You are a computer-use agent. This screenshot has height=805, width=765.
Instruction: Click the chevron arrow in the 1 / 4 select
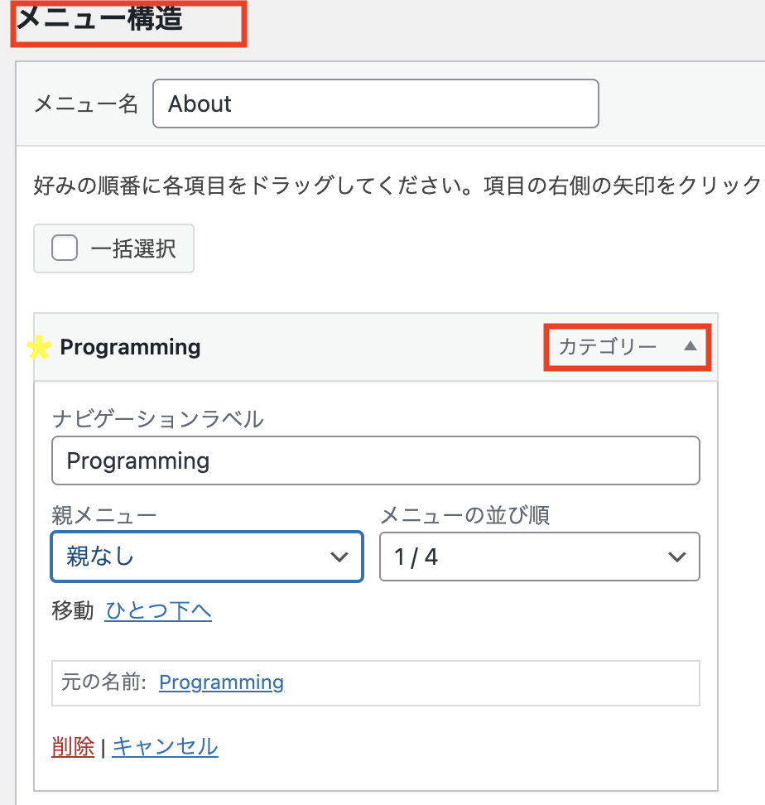click(676, 557)
